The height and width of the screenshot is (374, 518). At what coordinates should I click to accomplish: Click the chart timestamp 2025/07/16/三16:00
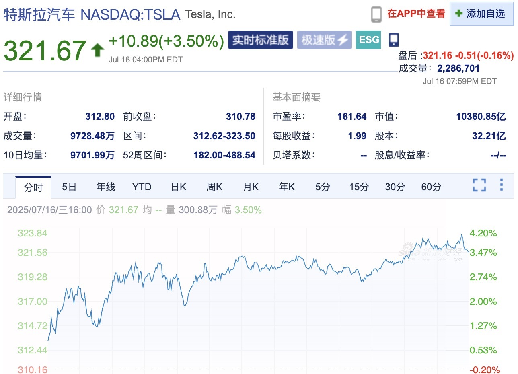point(49,210)
